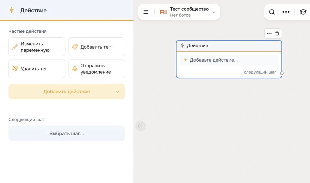Click the crossed tag icon
Viewport: 310px width, 183px height.
[x=15, y=69]
